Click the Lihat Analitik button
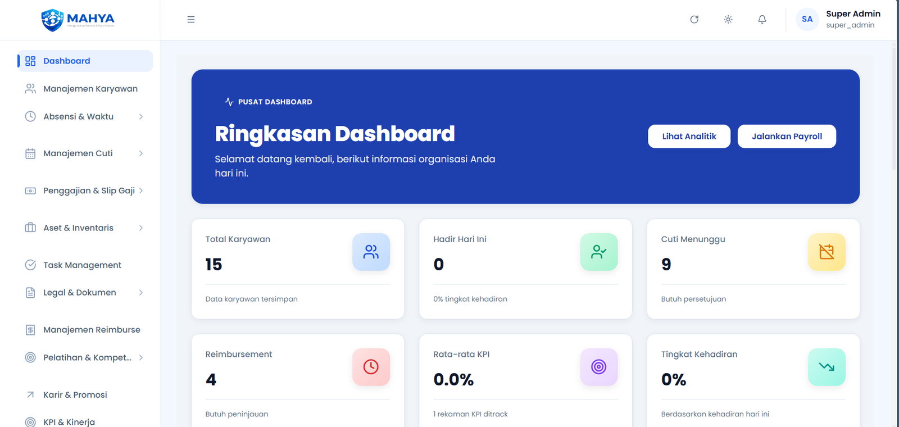This screenshot has height=427, width=899. tap(689, 137)
